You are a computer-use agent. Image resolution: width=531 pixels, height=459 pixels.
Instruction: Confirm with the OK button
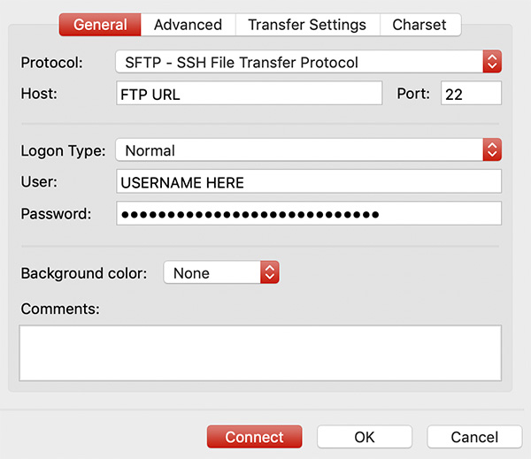(x=365, y=437)
